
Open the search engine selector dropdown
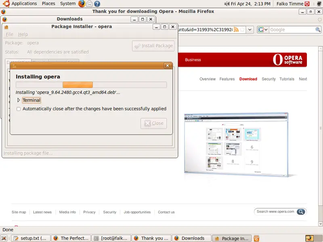263,29
